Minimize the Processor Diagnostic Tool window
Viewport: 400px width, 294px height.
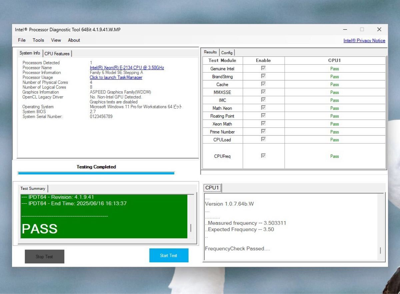click(345, 29)
